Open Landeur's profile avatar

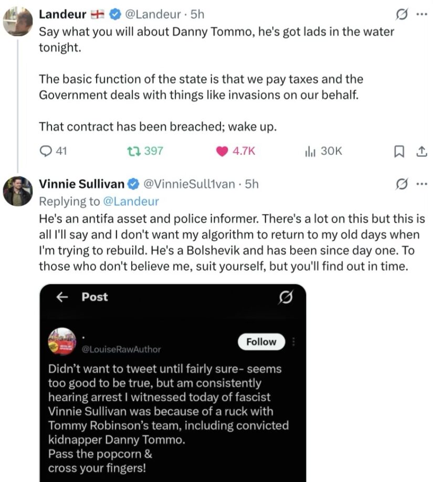pos(18,22)
